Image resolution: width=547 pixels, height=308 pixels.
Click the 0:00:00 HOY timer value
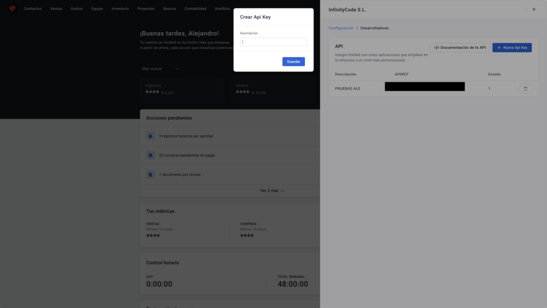[159, 284]
